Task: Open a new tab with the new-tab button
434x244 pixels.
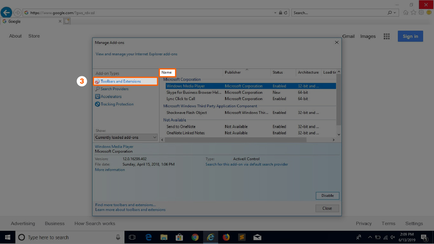Action: (x=67, y=21)
